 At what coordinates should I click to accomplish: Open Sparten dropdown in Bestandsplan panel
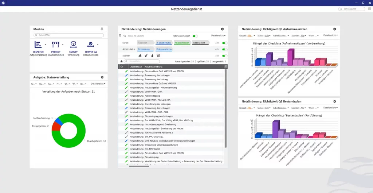(x=298, y=108)
